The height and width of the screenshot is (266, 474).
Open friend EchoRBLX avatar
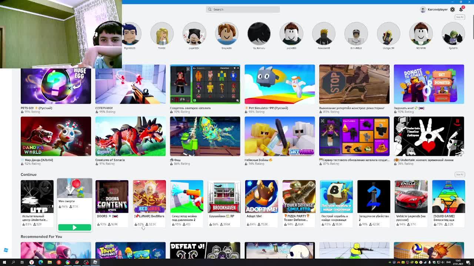(356, 34)
